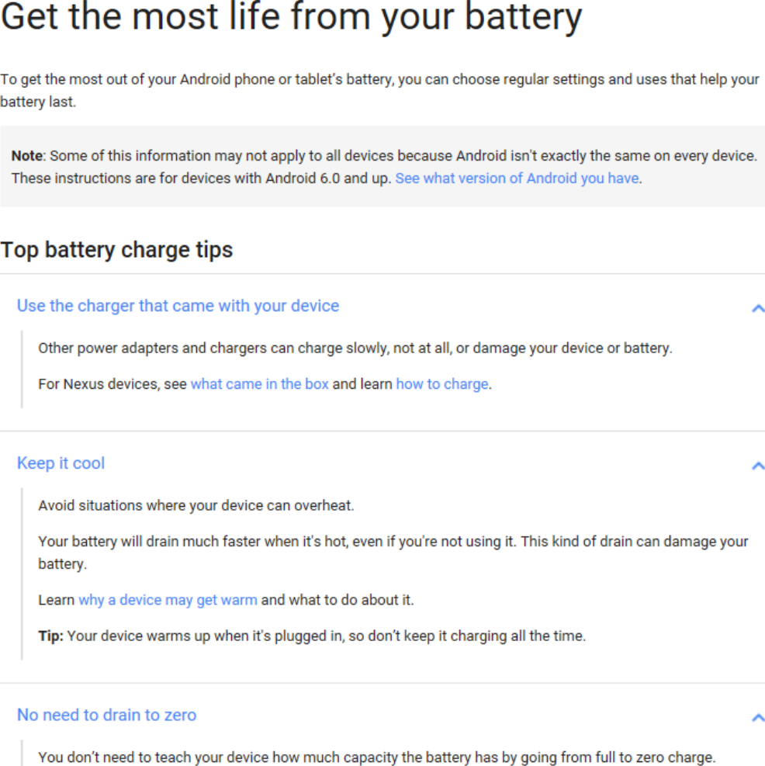The width and height of the screenshot is (765, 766).
Task: Click the 'Your battery will drain much faster' paragraph
Action: point(393,553)
